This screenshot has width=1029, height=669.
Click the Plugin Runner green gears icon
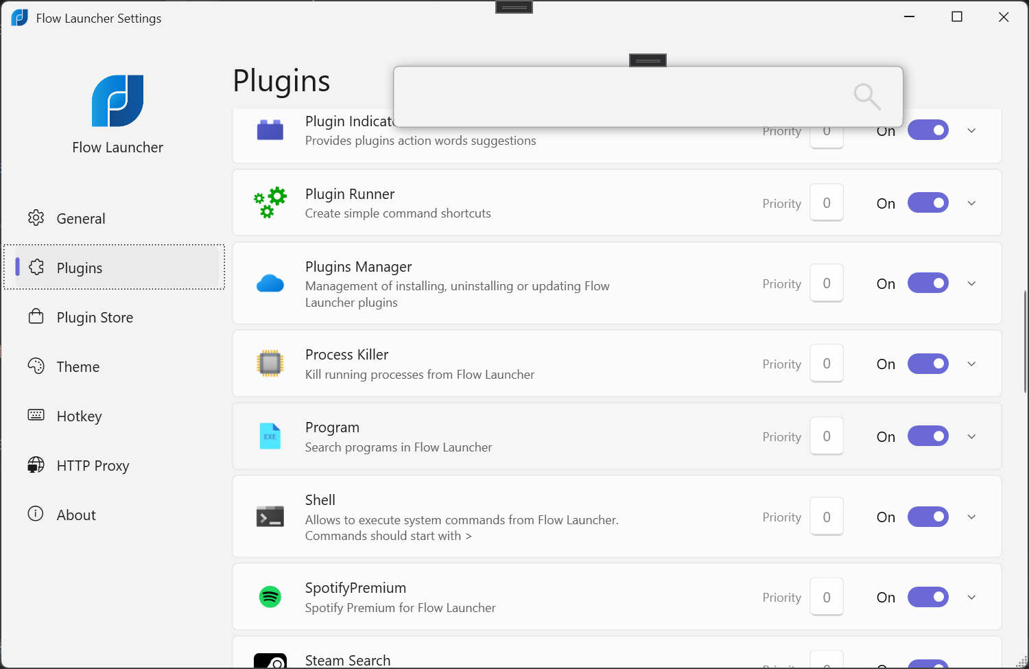click(270, 202)
